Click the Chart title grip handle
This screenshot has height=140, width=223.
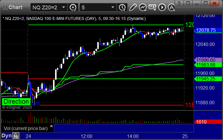(5, 7)
